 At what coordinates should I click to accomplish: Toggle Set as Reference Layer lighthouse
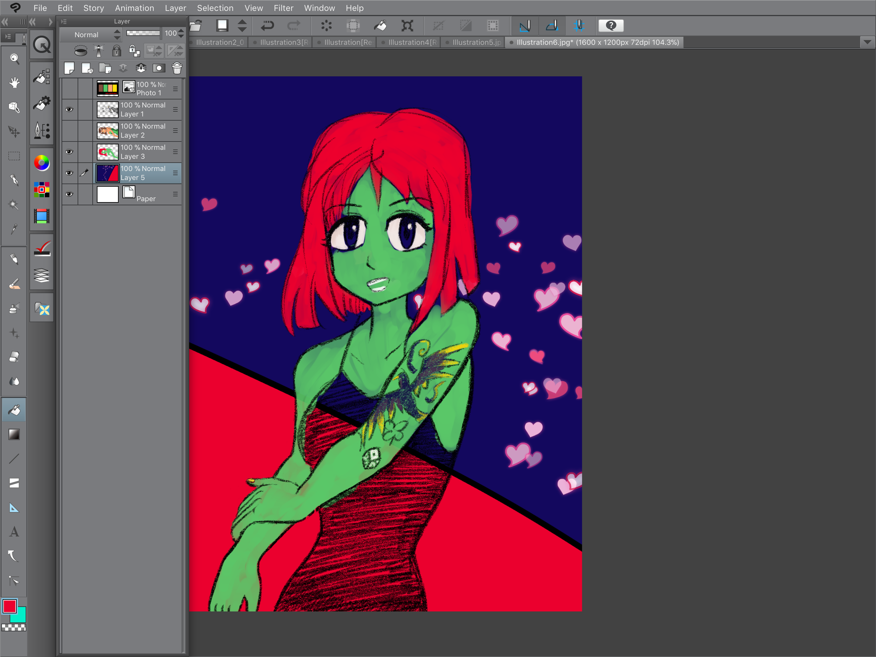point(99,51)
